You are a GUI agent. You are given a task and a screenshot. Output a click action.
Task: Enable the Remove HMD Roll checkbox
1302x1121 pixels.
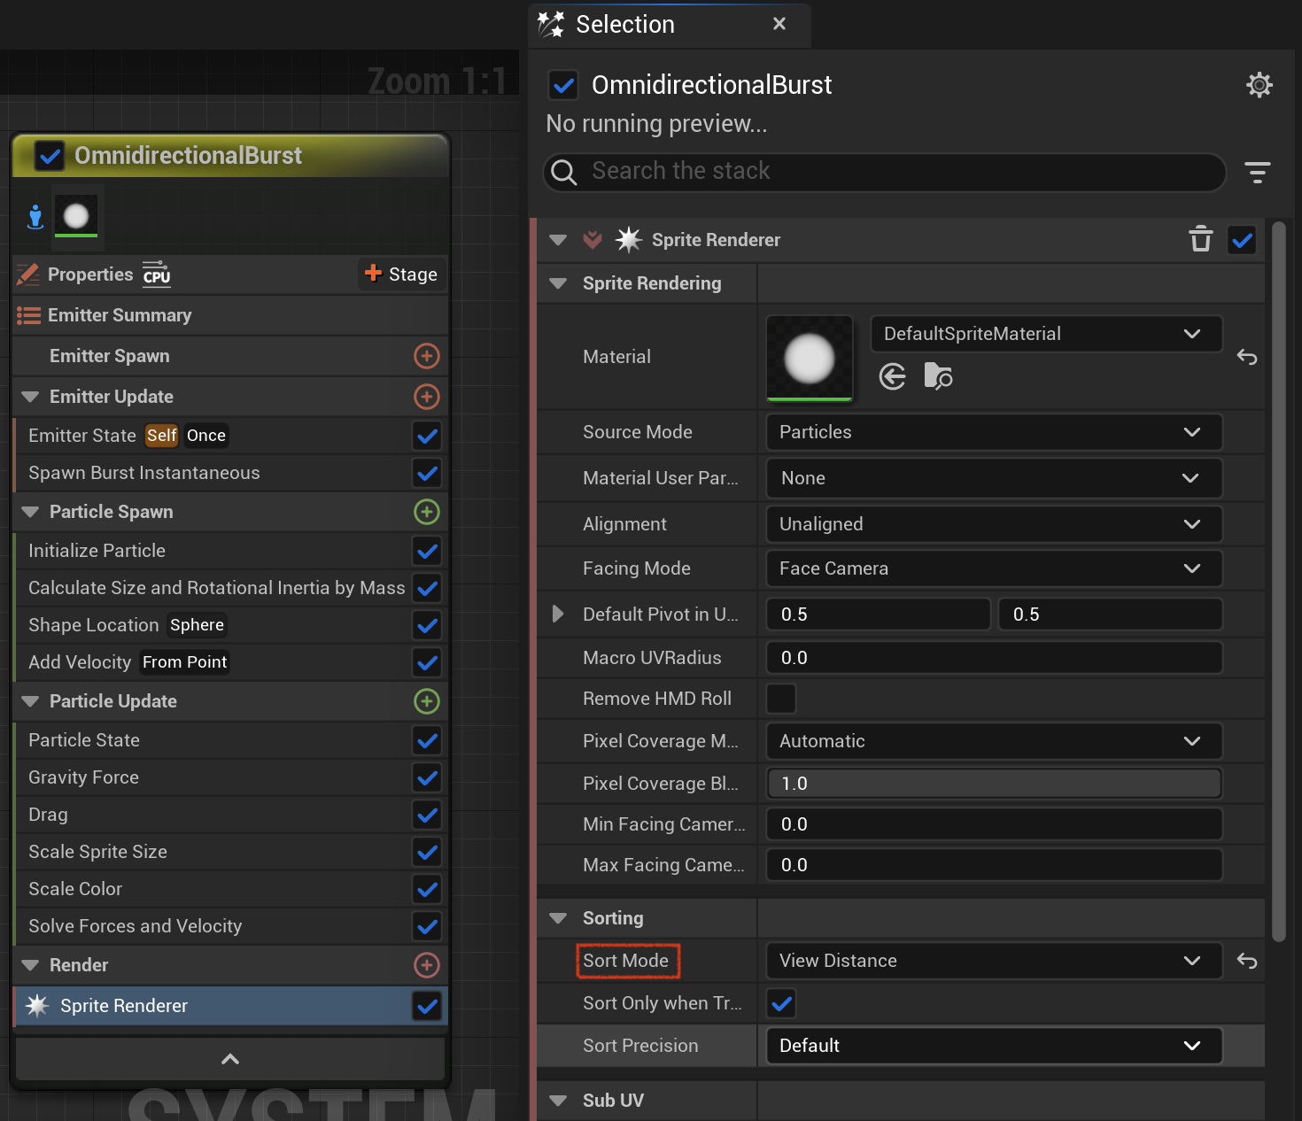(781, 699)
